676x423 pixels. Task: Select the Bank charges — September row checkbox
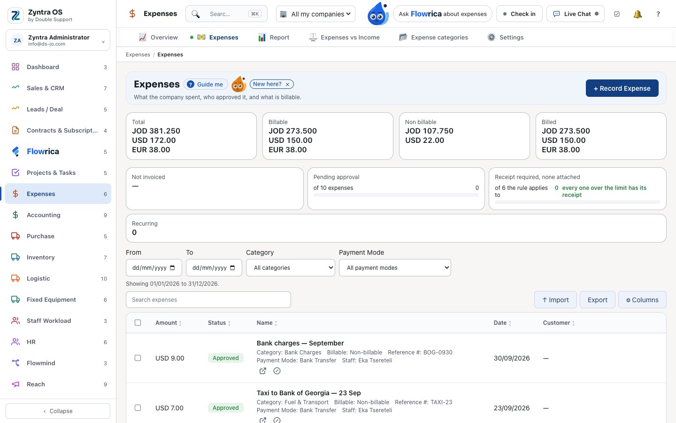click(x=138, y=358)
